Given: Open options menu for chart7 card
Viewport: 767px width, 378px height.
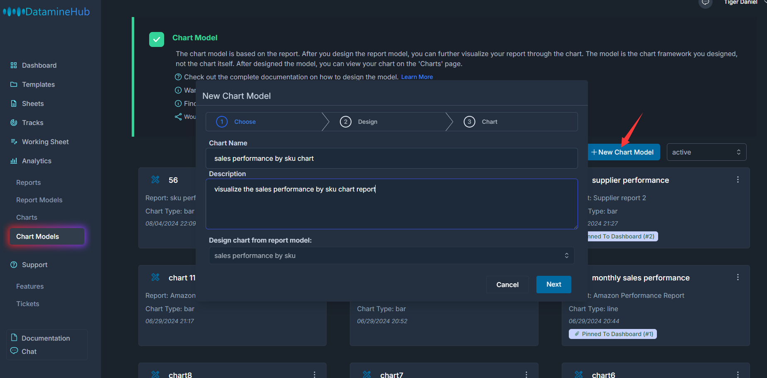Looking at the screenshot, I should [526, 374].
